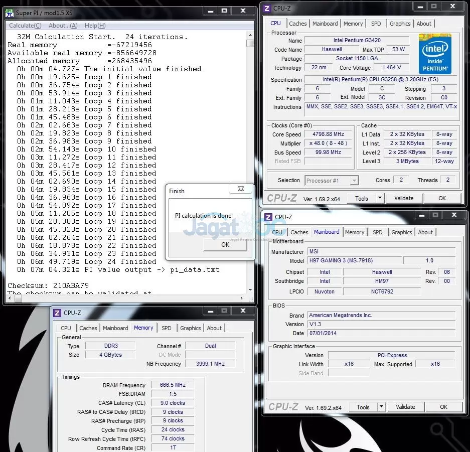Click OK button in the Mainboard CPU-Z window

click(x=443, y=407)
